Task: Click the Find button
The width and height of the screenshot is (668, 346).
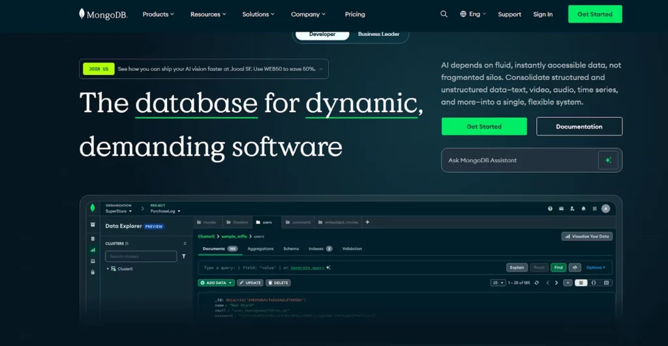Action: pyautogui.click(x=558, y=267)
